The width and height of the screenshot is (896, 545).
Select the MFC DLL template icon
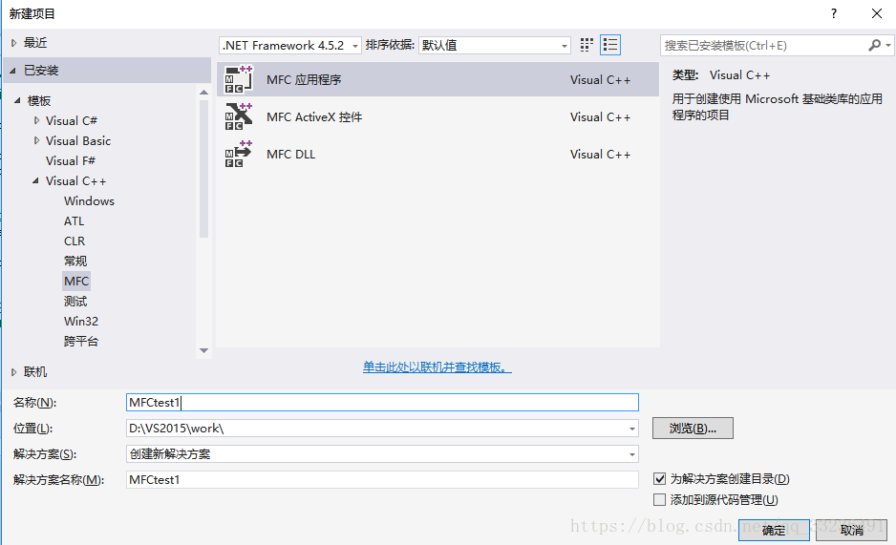[x=238, y=154]
